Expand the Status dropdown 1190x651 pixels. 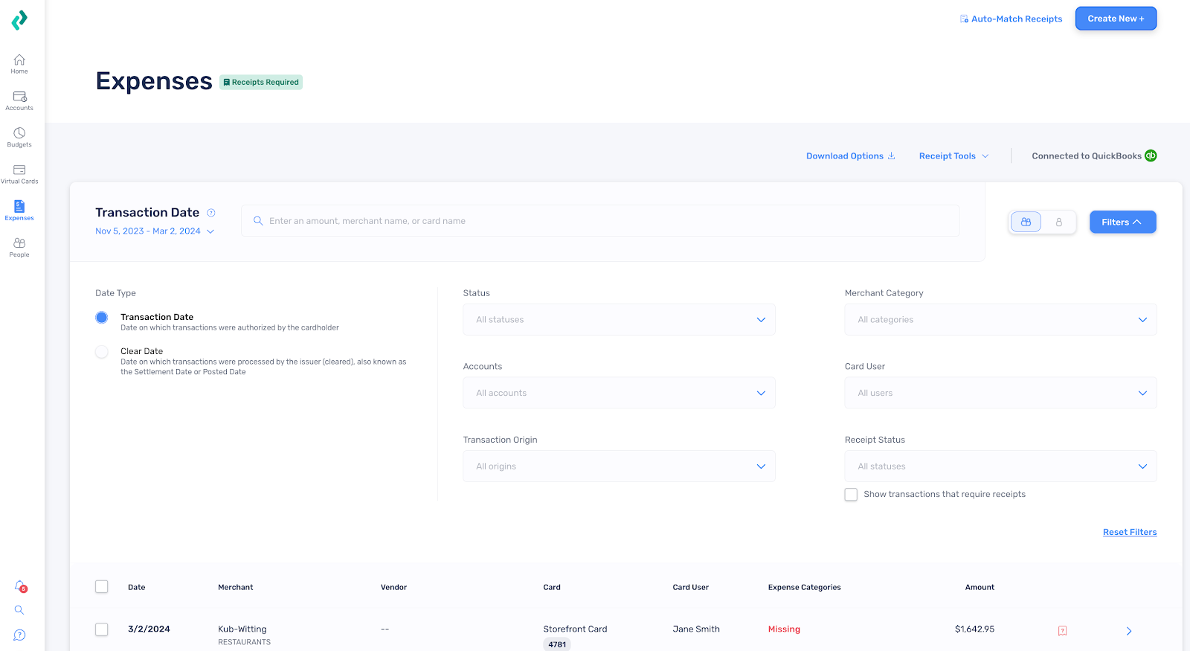coord(619,320)
